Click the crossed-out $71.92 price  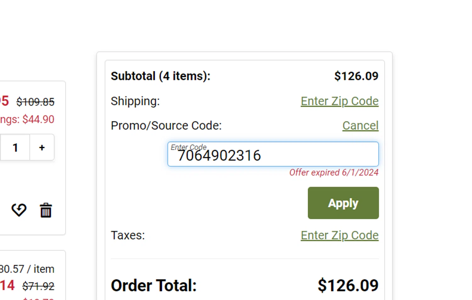pyautogui.click(x=38, y=286)
